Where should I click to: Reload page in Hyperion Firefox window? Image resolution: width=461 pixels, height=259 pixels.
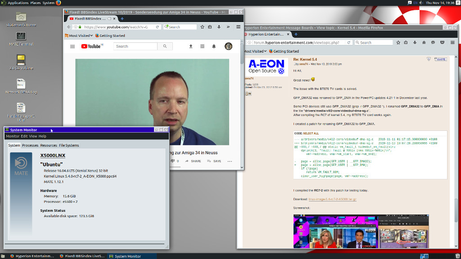tap(349, 42)
